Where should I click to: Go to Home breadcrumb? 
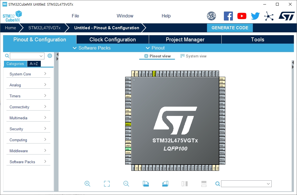coord(10,28)
